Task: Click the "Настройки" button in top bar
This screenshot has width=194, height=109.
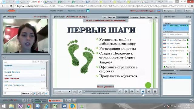Action: [x=169, y=11]
